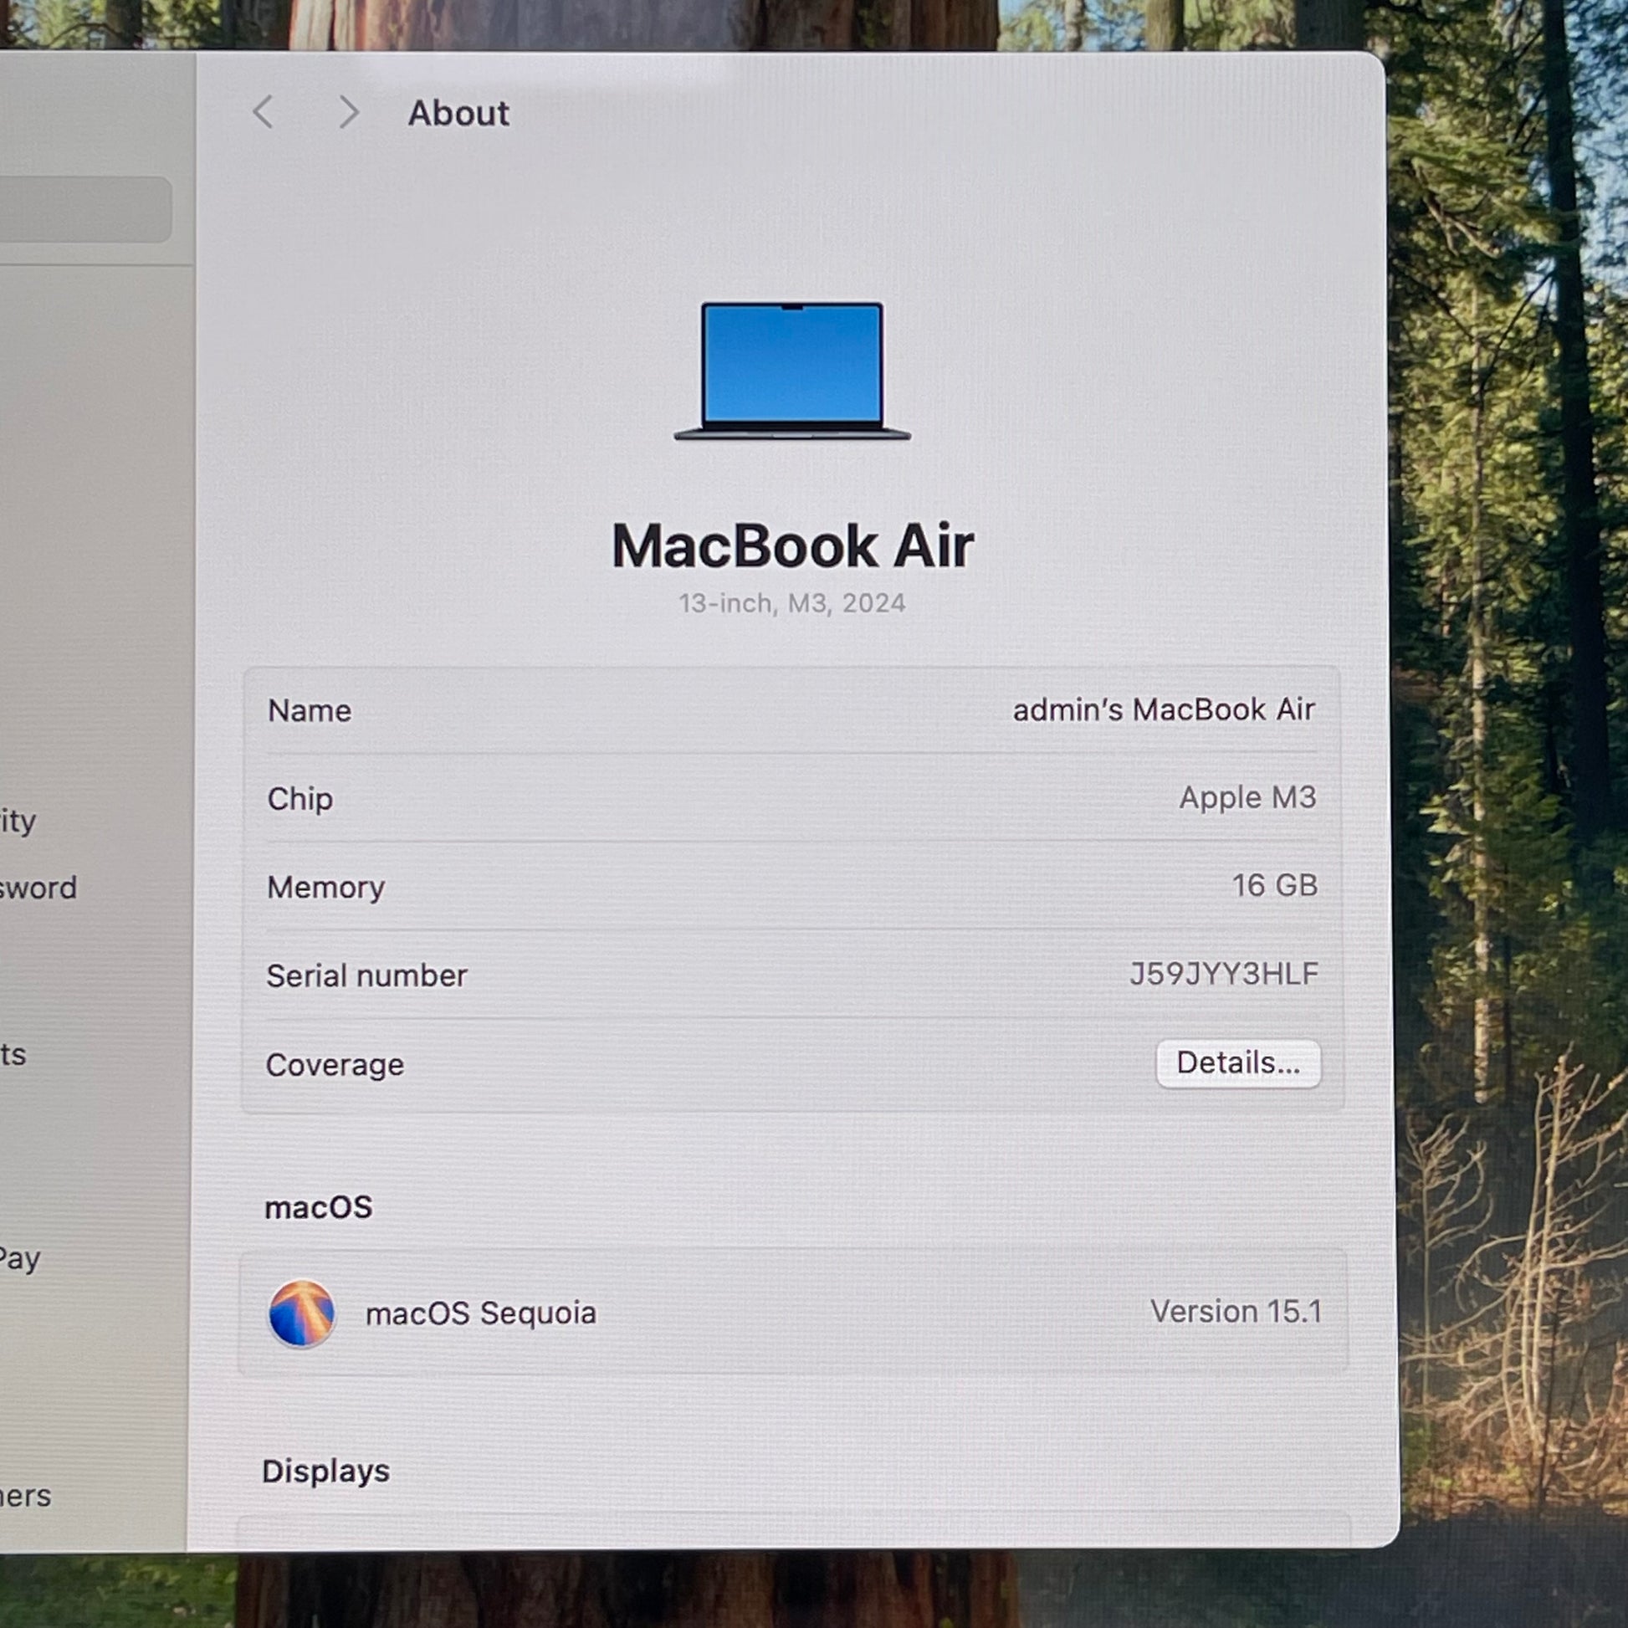1628x1628 pixels.
Task: Open sidebar item ending in "sword"
Action: coord(38,888)
